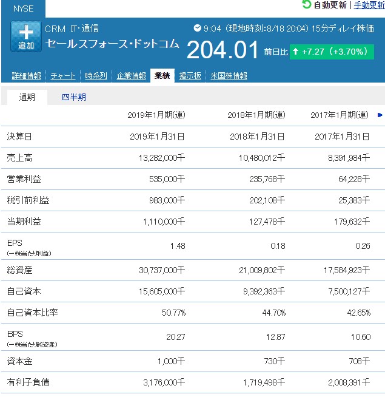Click the blue next-period arrow icon

(x=380, y=115)
